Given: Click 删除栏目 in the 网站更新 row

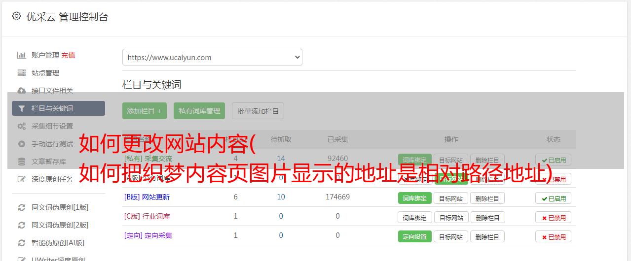Looking at the screenshot, I should [487, 198].
